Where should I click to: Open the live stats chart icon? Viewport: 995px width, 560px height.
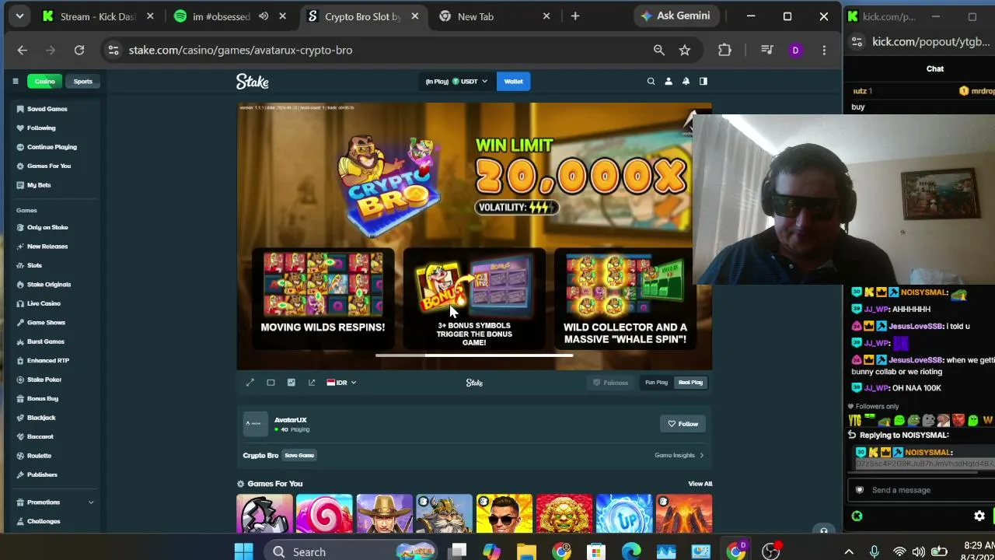tap(291, 383)
